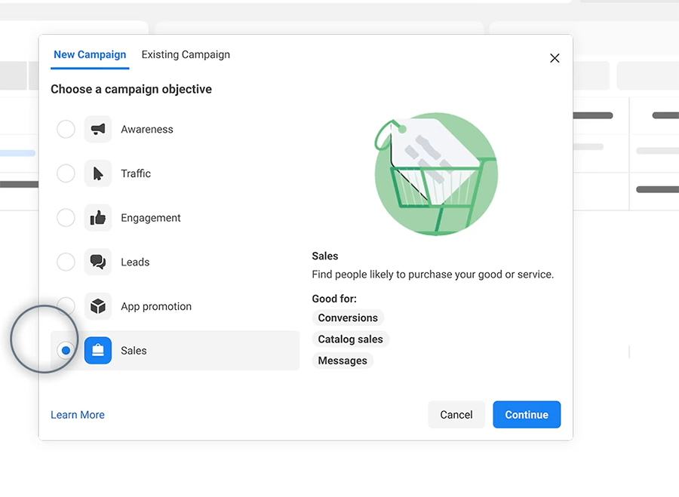Click the Awareness megaphone icon
Viewport: 679px width, 497px height.
[x=98, y=129]
